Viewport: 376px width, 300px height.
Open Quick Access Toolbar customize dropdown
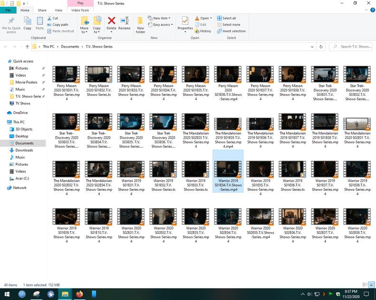click(x=24, y=4)
